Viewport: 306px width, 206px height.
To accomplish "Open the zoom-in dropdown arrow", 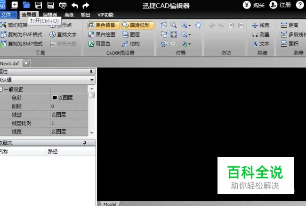I will click(x=190, y=25).
